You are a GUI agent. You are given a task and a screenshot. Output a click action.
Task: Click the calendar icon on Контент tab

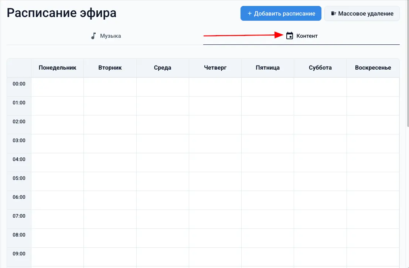(289, 36)
